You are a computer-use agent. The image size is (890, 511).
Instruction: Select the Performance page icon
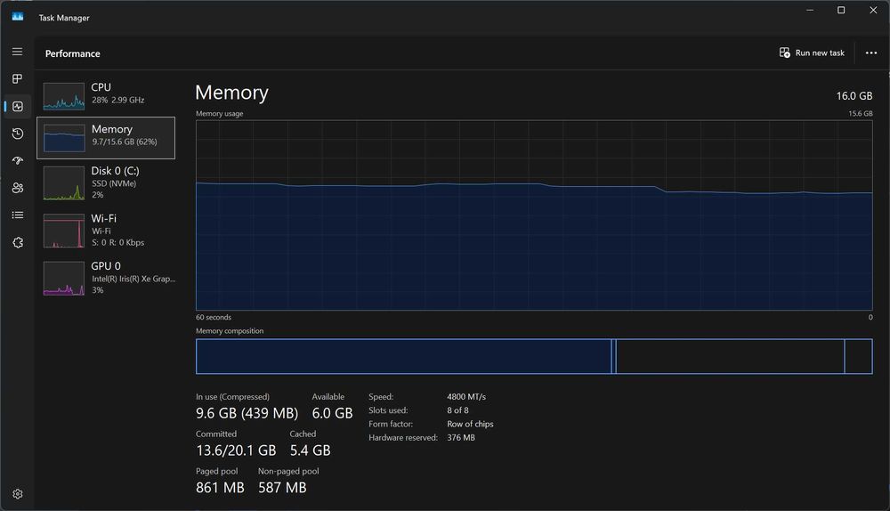point(18,106)
